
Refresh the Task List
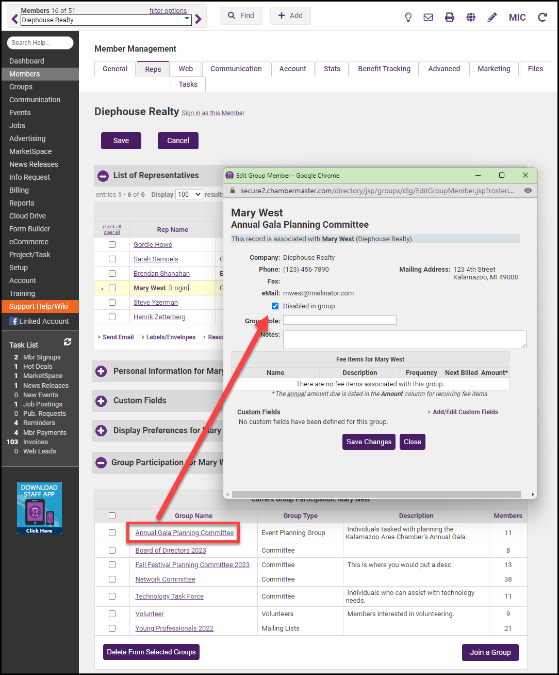(x=68, y=342)
